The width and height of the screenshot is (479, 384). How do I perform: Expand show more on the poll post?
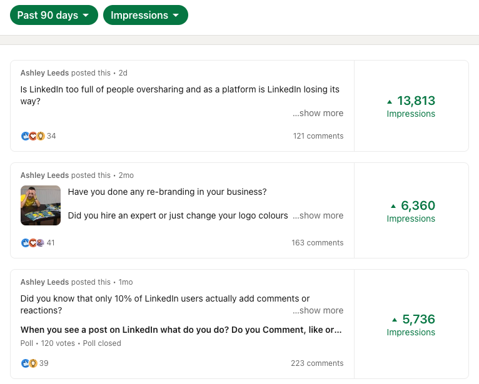coord(318,310)
